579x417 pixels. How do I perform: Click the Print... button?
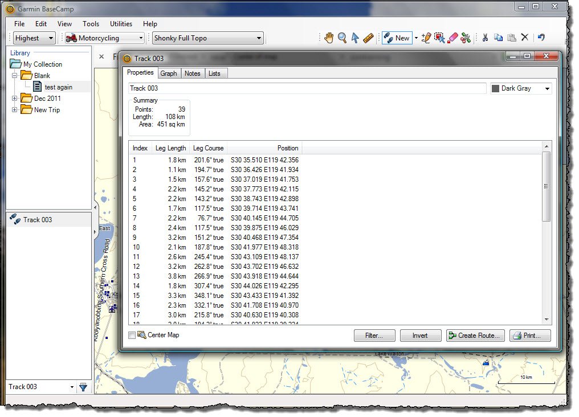(x=530, y=336)
